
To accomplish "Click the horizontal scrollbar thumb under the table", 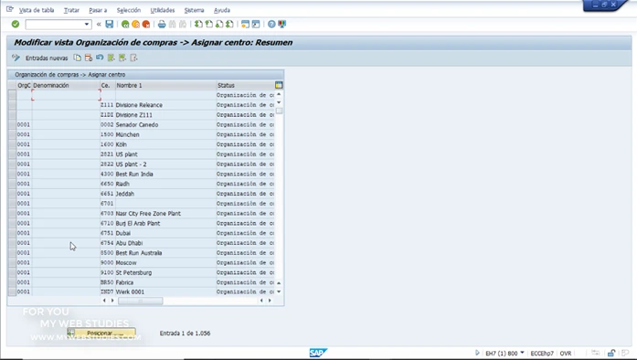I will click(x=141, y=301).
